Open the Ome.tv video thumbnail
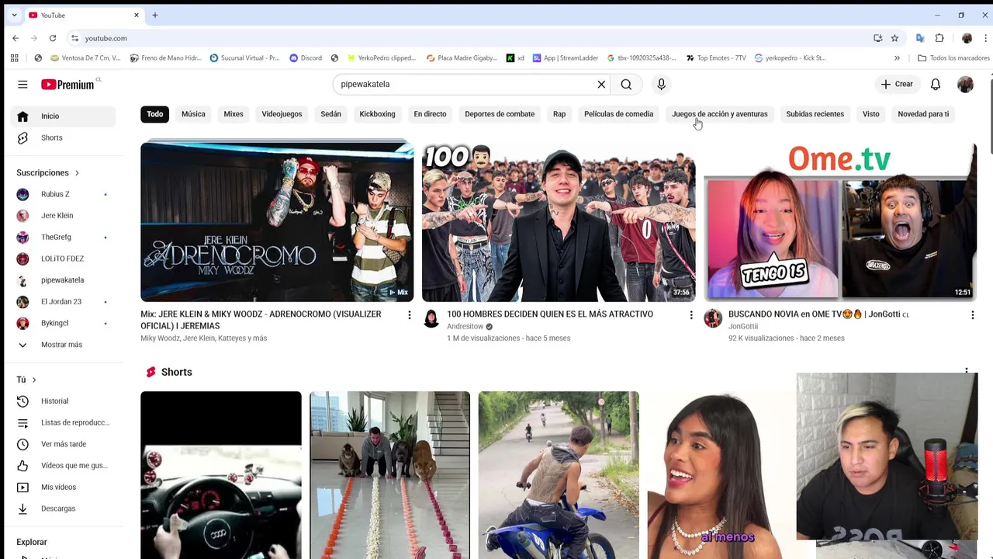The image size is (993, 559). coord(840,220)
